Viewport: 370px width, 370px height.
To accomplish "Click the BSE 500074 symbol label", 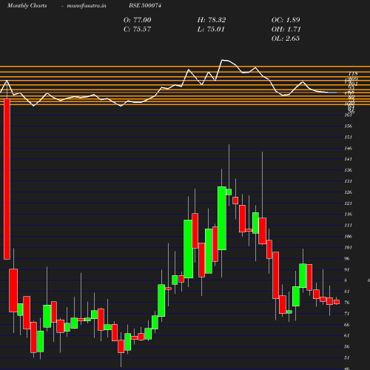I will pos(145,5).
